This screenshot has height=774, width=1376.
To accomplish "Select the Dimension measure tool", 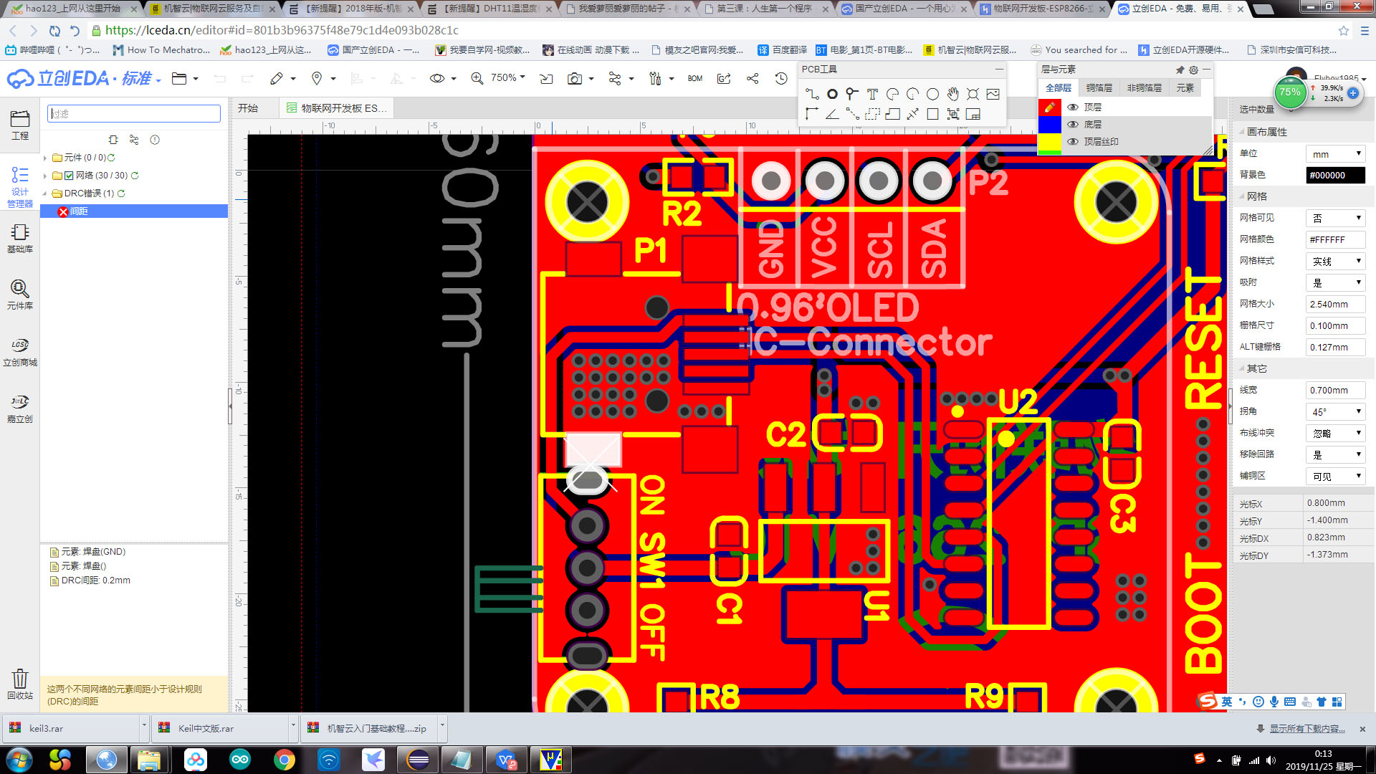I will (x=912, y=114).
